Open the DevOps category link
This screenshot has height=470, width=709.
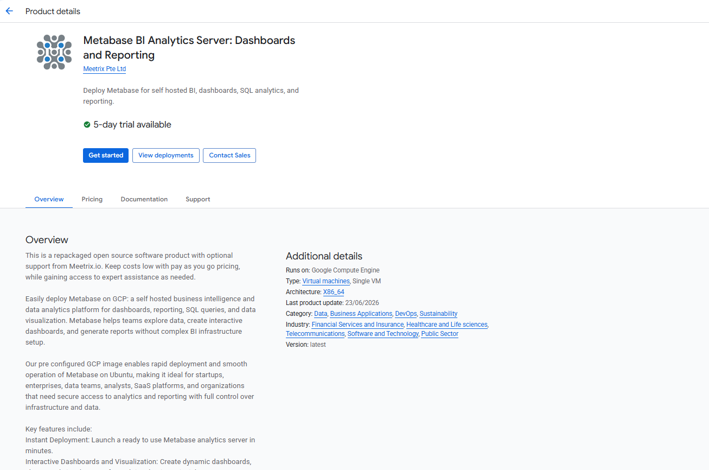[x=406, y=314]
